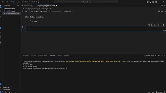Close the unsaved prototypingPython.ipynb tab dot

click(x=57, y=6)
